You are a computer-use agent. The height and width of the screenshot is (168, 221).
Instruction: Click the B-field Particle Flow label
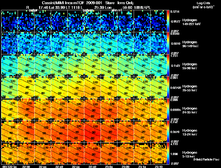pyautogui.click(x=206, y=159)
